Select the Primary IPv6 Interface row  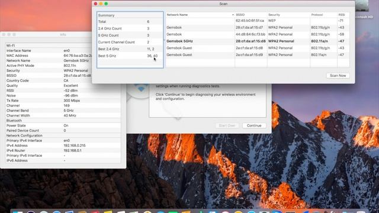click(x=63, y=156)
